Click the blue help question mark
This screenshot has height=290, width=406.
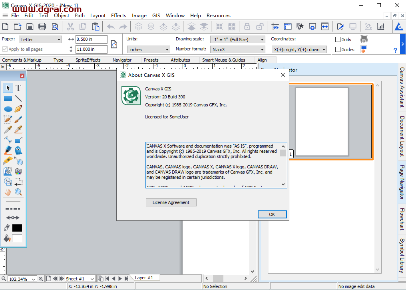tap(395, 50)
